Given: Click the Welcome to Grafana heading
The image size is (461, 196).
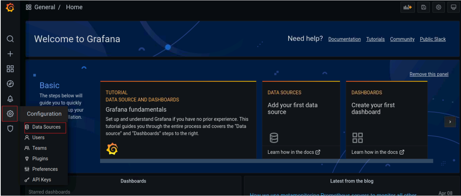Looking at the screenshot, I should click(77, 39).
